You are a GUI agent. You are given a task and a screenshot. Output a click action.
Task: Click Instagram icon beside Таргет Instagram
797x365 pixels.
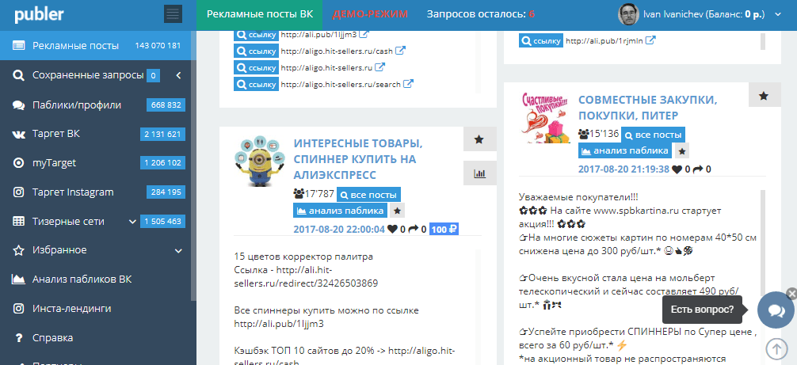(19, 192)
